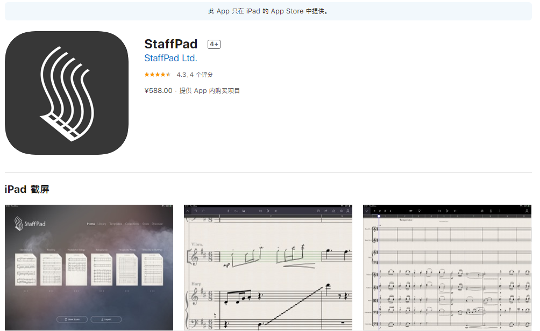
Task: Click the white playhead marker on the orchestral score timeline
Action: pos(379,216)
